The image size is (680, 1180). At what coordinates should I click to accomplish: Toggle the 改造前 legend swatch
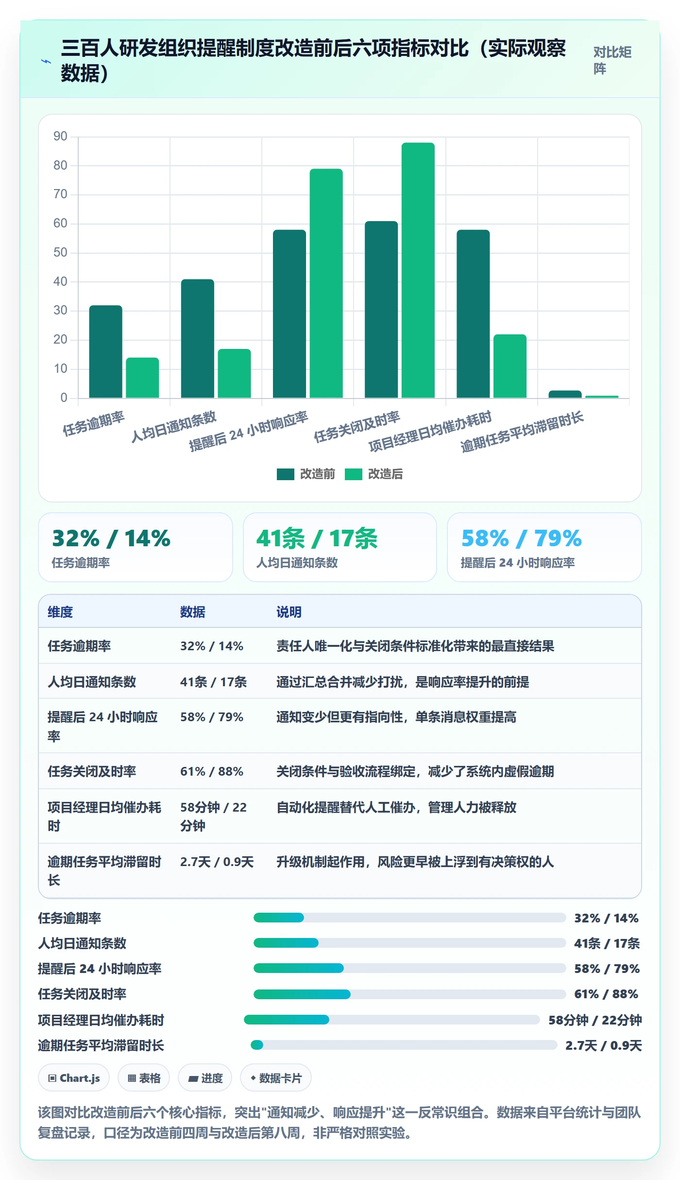point(286,474)
